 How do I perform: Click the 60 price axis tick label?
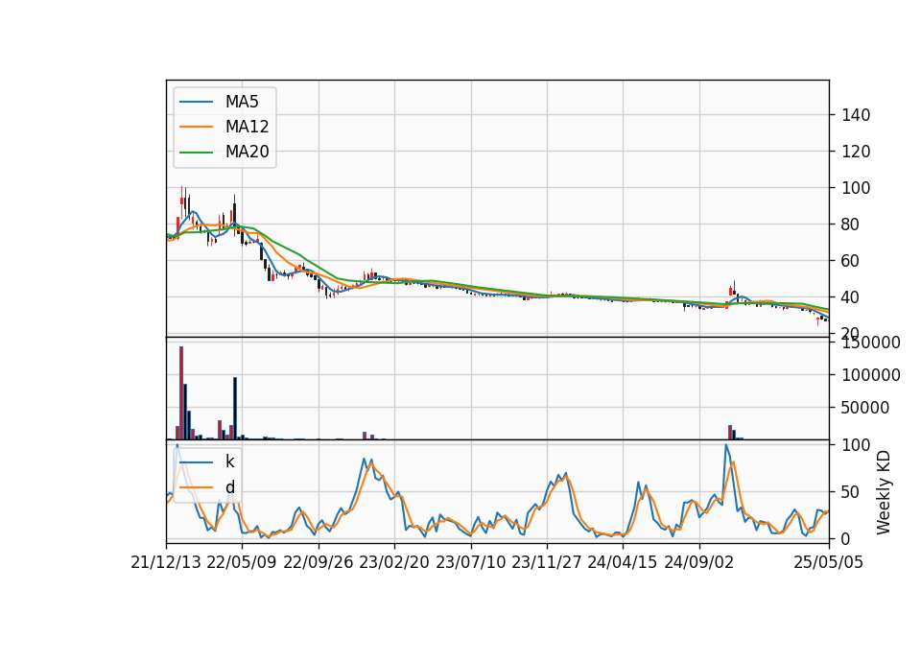point(851,261)
